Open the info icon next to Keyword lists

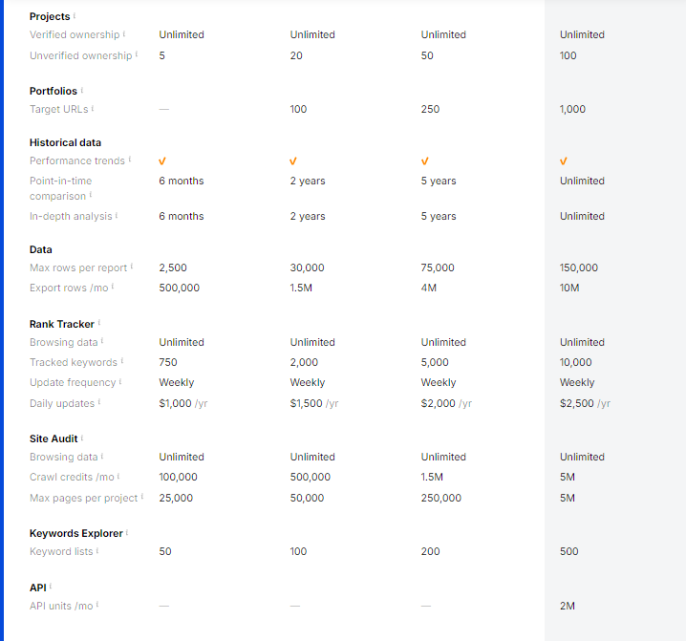tap(96, 551)
